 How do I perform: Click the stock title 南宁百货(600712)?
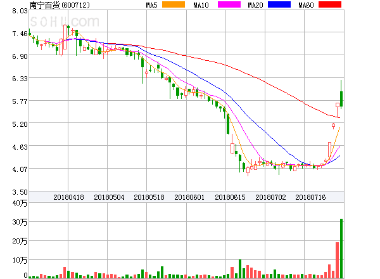60,5
